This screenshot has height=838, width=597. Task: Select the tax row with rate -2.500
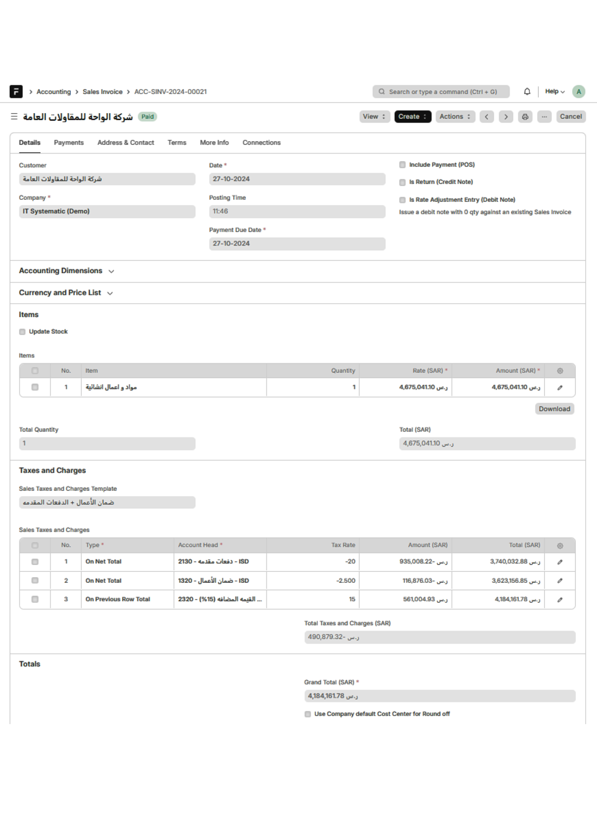[x=34, y=580]
